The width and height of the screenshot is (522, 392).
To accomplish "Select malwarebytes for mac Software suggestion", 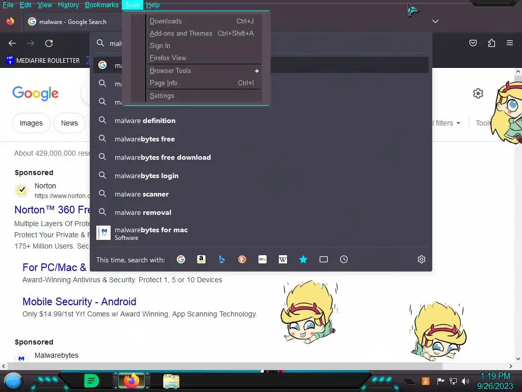I will [x=261, y=233].
